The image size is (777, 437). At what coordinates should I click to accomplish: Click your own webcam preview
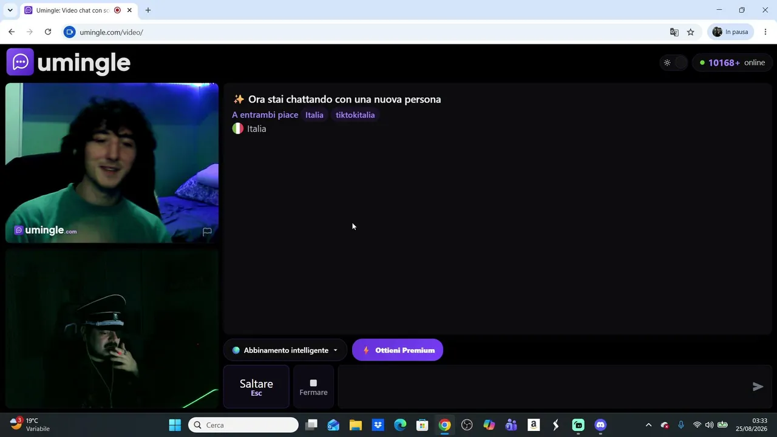coord(112,328)
